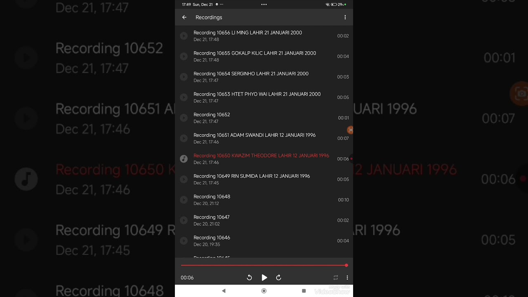Tap the play icon for Recording 10652

184,118
